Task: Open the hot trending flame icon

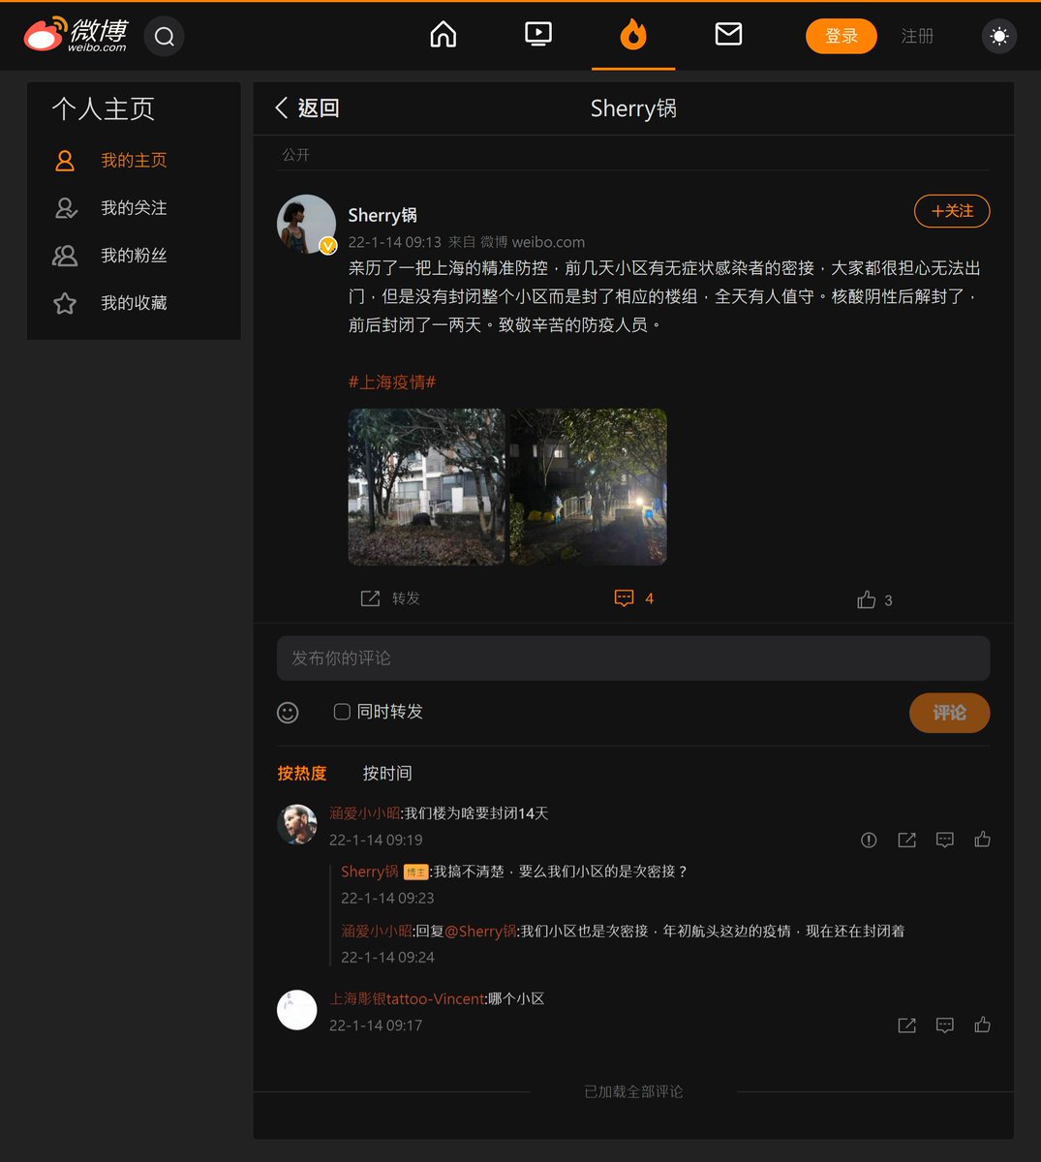Action: tap(633, 35)
